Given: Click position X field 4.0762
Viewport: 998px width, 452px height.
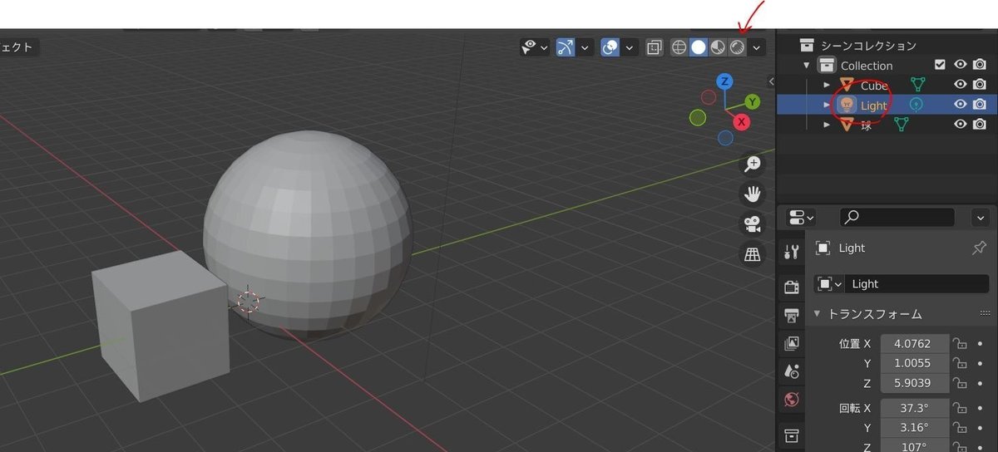Looking at the screenshot, I should (x=916, y=343).
